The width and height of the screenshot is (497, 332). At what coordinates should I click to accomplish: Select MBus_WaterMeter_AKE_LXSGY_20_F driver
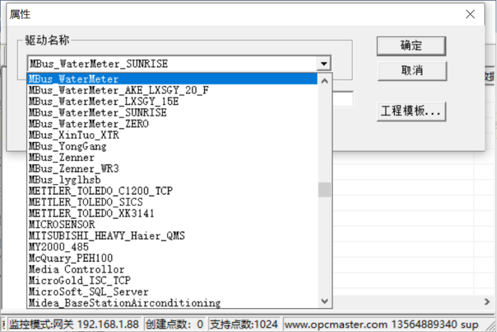point(172,91)
